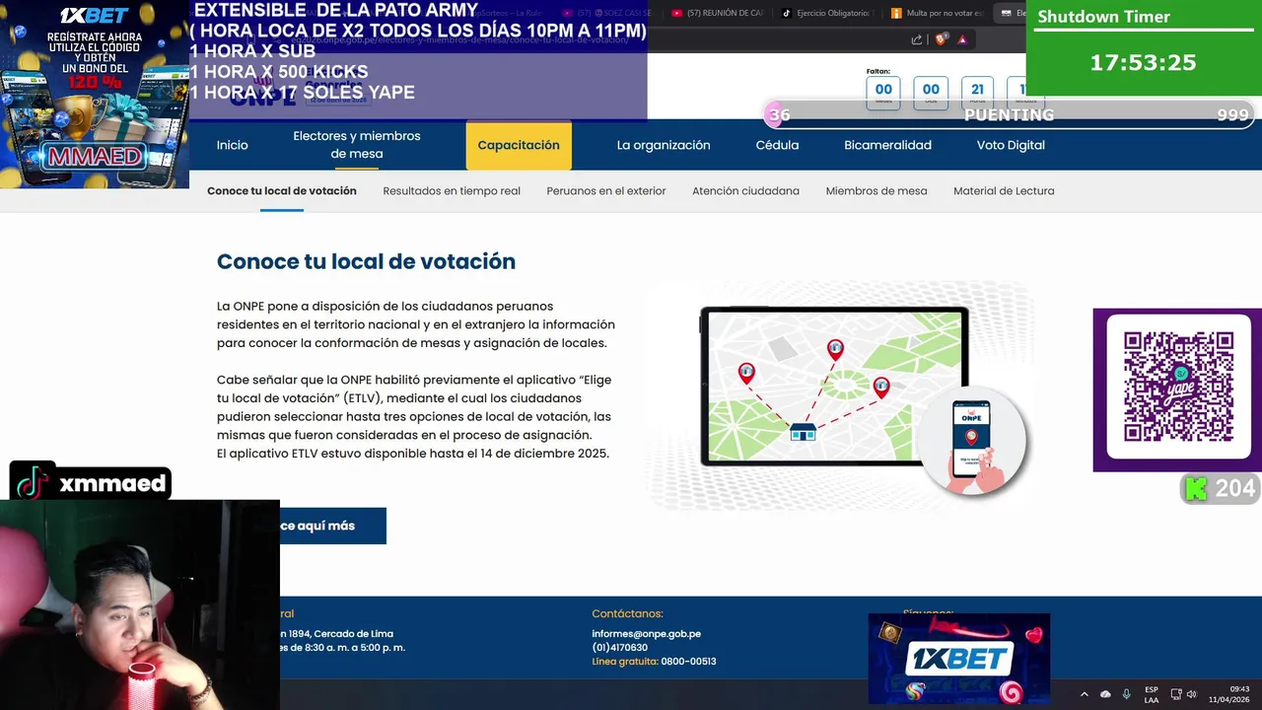Open Miembros de mesa submenu link

[876, 190]
